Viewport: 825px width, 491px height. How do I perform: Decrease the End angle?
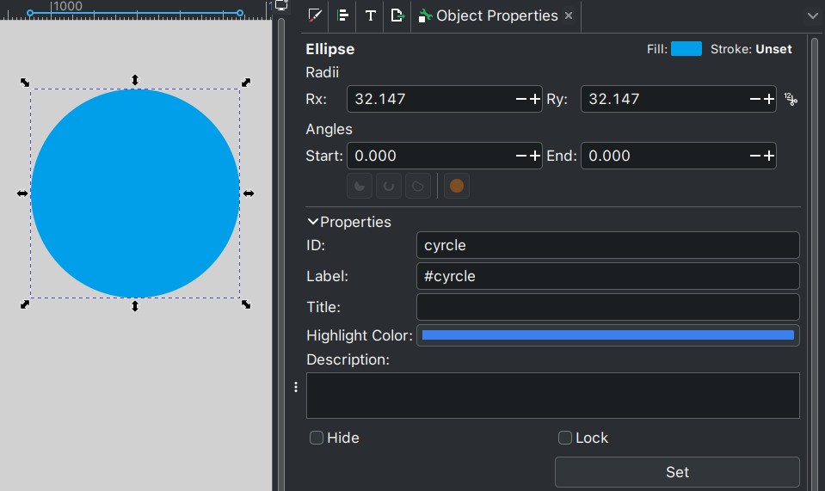tap(755, 156)
